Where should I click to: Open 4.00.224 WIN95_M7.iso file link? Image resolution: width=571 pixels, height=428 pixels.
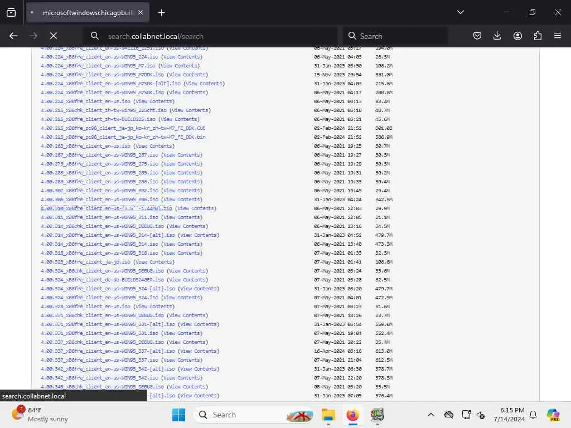click(98, 66)
